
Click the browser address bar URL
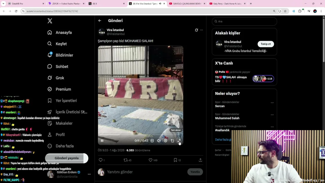[52, 11]
